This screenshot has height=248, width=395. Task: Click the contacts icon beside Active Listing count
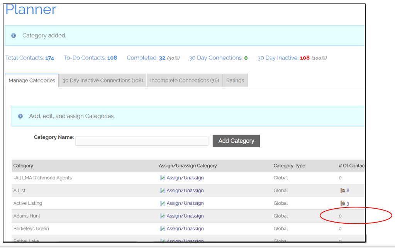pyautogui.click(x=342, y=203)
